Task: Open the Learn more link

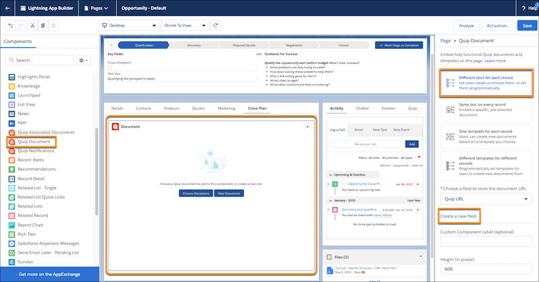Action: [x=495, y=61]
